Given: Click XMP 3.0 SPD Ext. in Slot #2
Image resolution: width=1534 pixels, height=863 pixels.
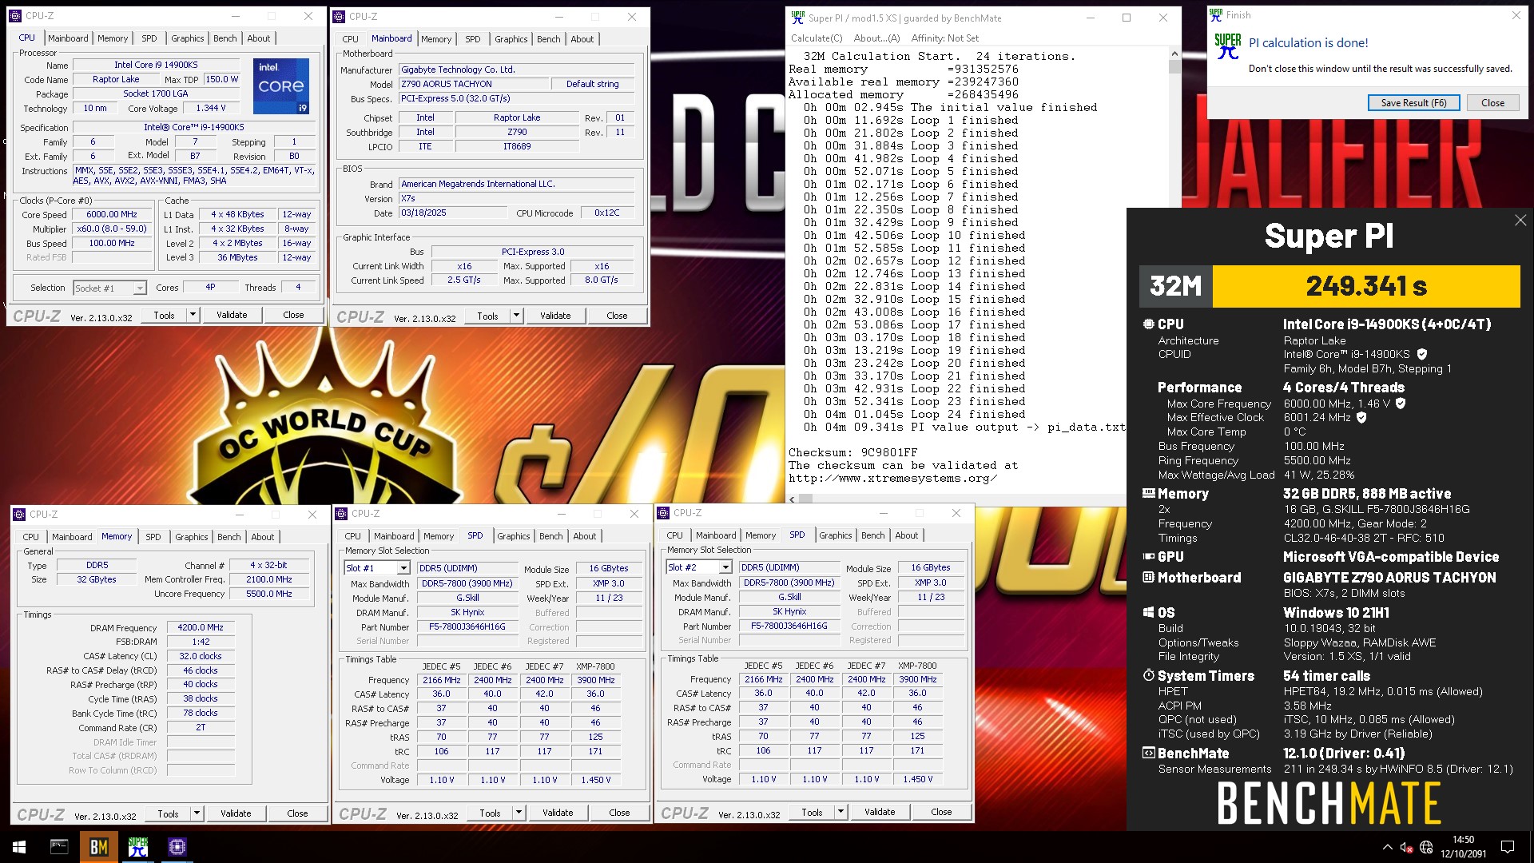Looking at the screenshot, I should [x=931, y=583].
